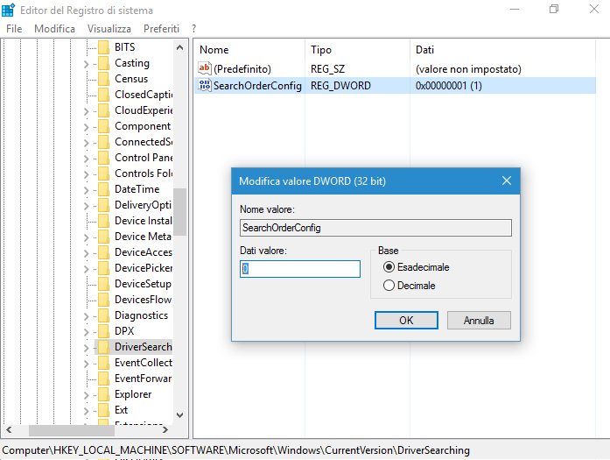Image resolution: width=610 pixels, height=460 pixels.
Task: Click the DriverSearching folder icon
Action: coord(103,347)
